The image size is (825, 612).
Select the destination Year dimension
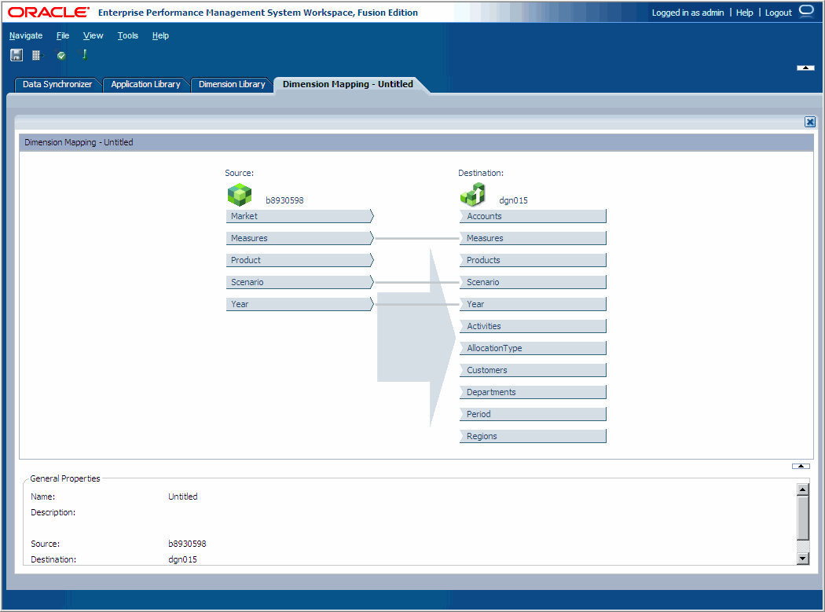[x=533, y=305]
